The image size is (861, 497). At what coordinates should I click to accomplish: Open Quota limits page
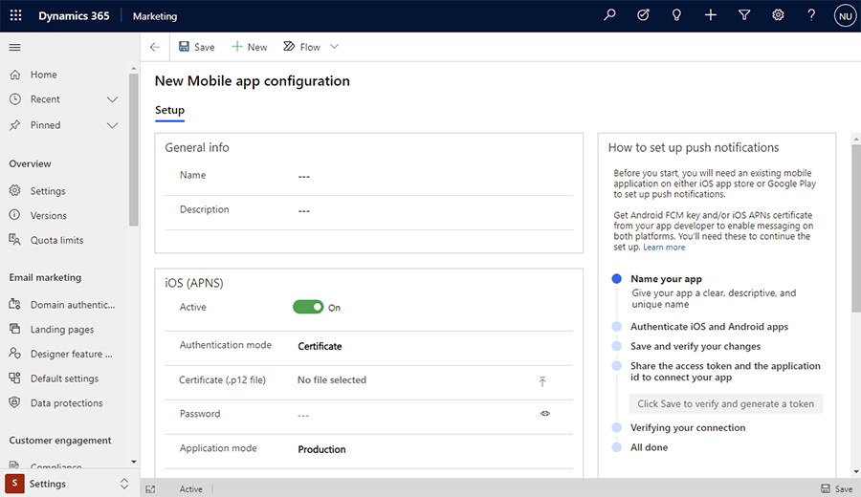click(x=57, y=240)
